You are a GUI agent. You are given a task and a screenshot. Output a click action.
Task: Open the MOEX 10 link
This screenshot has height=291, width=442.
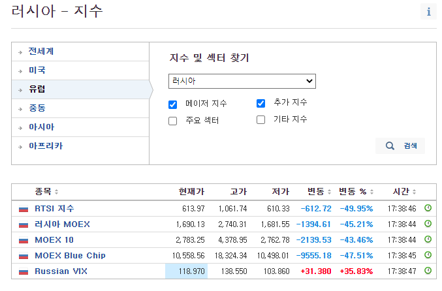click(54, 240)
